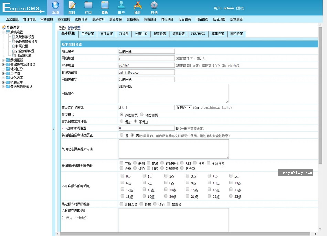The height and width of the screenshot is (236, 327).
Task: Focus the PHP超时时间设置 input field
Action: [147, 128]
